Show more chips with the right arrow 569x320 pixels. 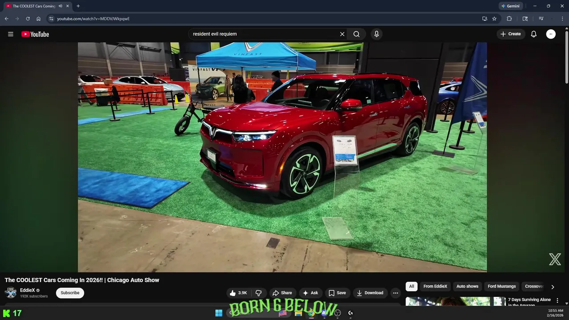(553, 287)
